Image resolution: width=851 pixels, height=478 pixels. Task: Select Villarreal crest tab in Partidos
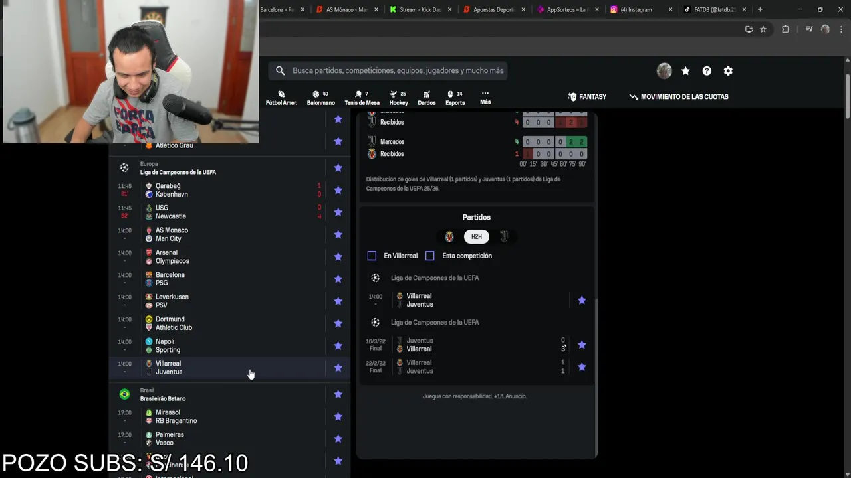(x=449, y=236)
